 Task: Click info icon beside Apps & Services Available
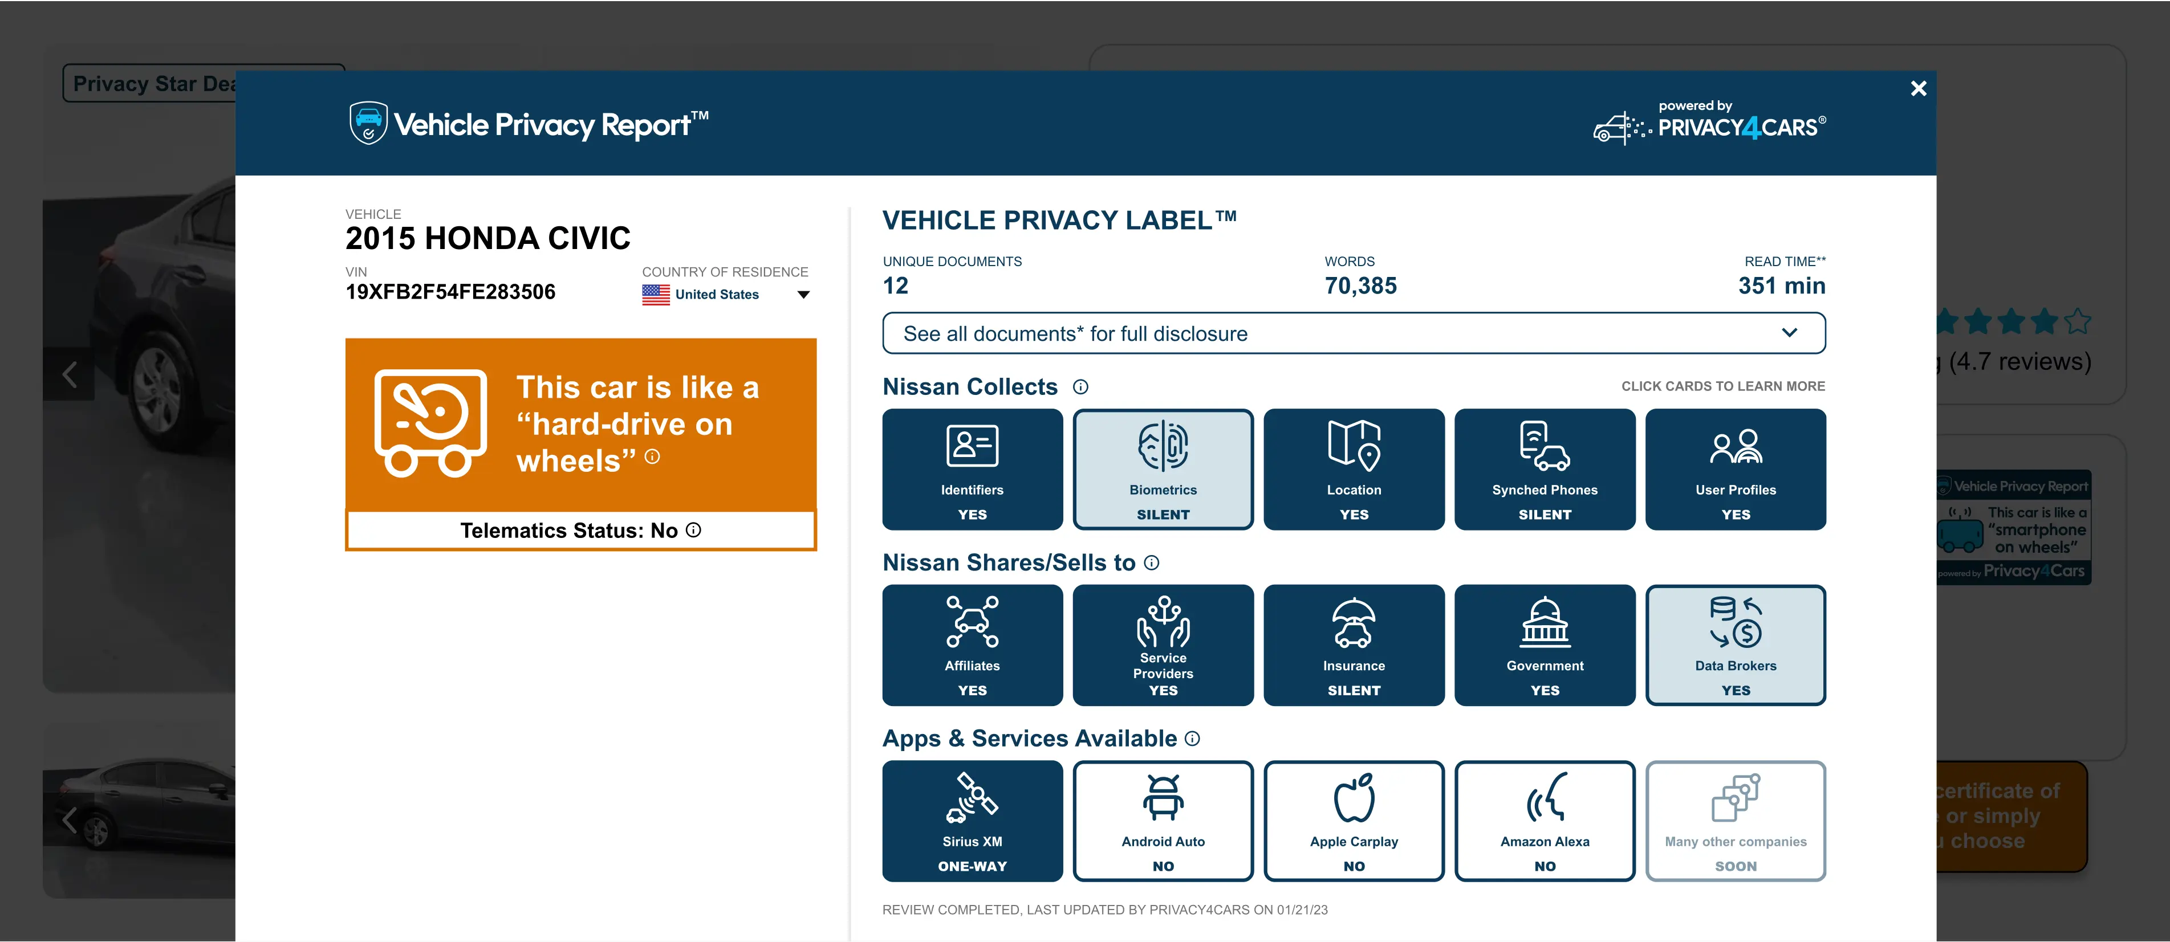(1192, 739)
